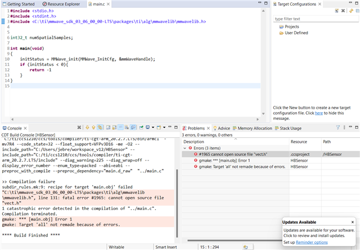Click New Target Configuration icon
This screenshot has height=250, width=360.
[x=337, y=11]
